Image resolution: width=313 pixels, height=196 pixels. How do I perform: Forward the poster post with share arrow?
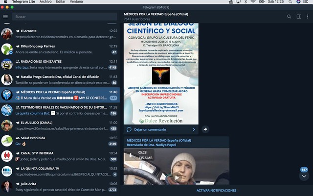pos(205,129)
